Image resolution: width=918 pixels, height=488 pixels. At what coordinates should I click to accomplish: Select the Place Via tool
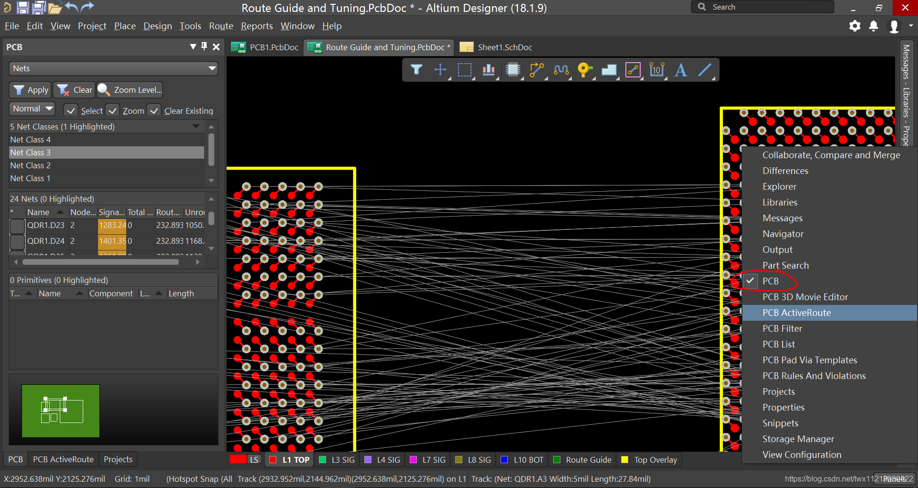coord(584,70)
